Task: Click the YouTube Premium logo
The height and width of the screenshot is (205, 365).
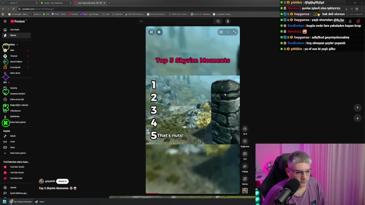Action: pos(18,21)
